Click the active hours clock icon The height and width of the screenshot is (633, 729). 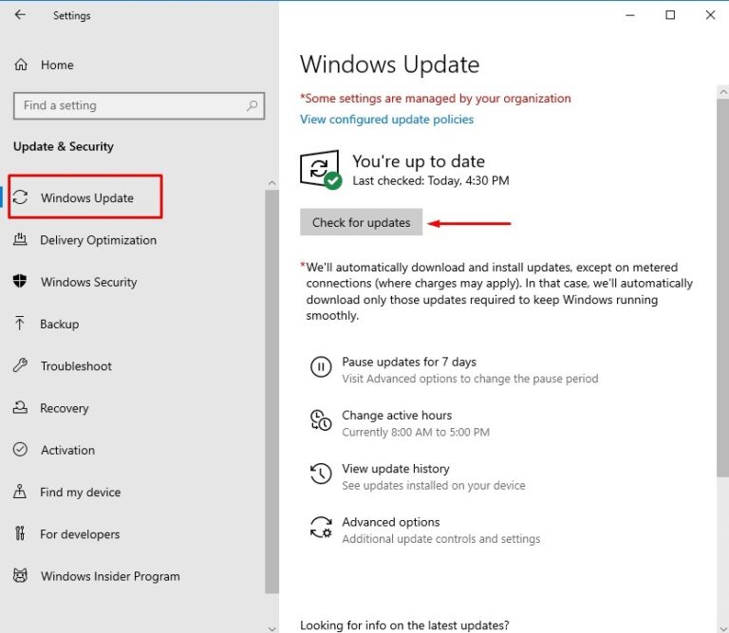coord(321,420)
